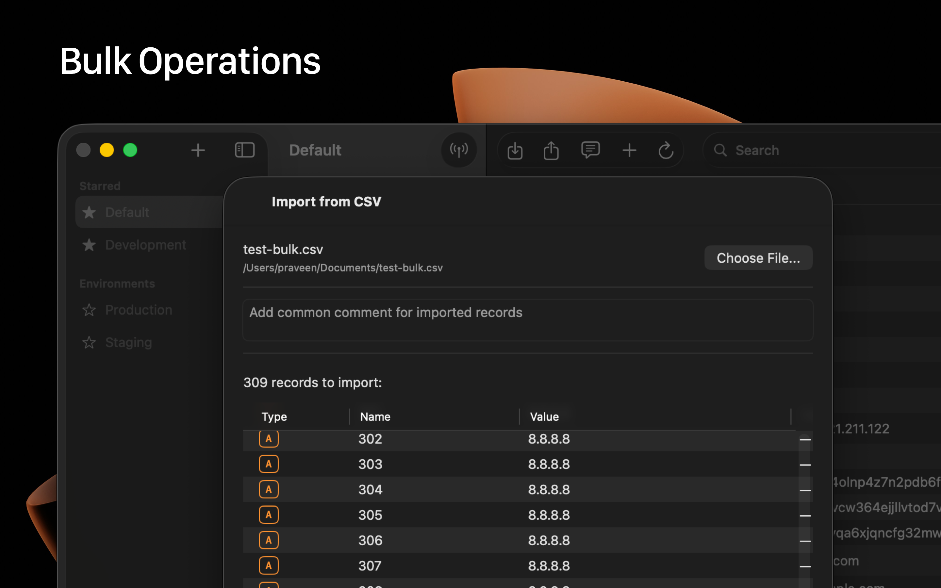Select Default in Starred sidebar
Viewport: 941px width, 588px height.
(x=150, y=212)
